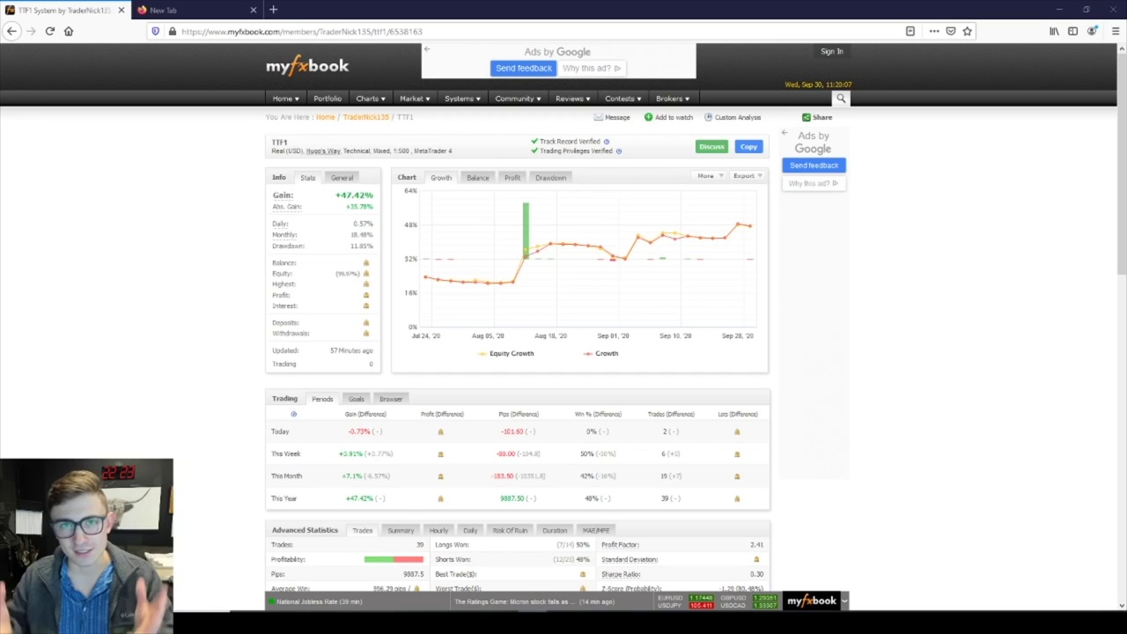Click the Myfxbook logo in header

(307, 66)
